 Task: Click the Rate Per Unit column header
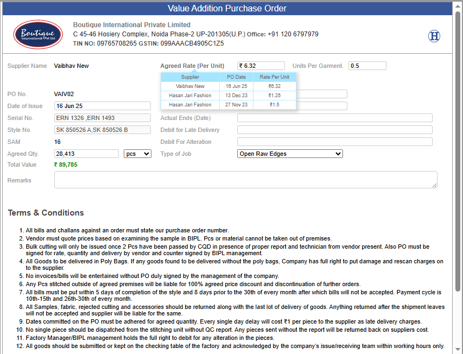tap(274, 77)
